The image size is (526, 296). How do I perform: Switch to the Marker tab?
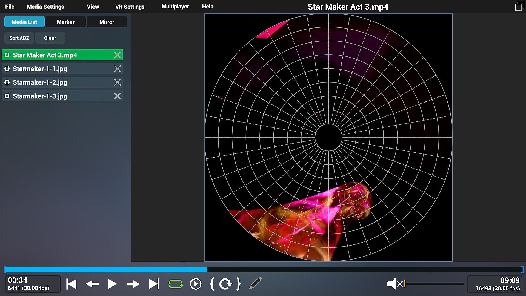[65, 22]
